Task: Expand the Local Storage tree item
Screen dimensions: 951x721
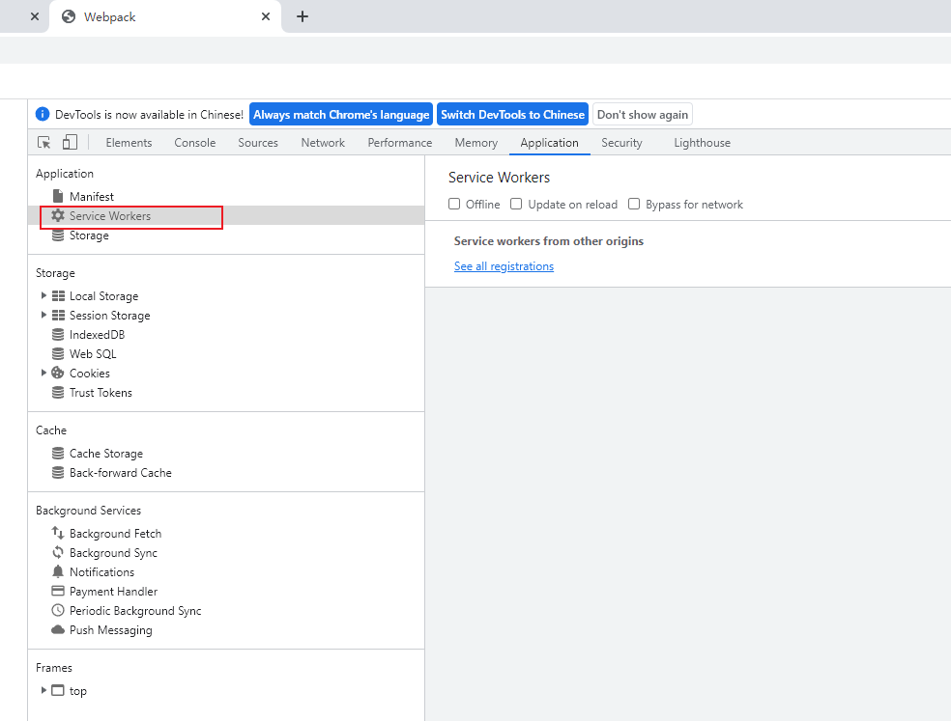Action: point(43,295)
